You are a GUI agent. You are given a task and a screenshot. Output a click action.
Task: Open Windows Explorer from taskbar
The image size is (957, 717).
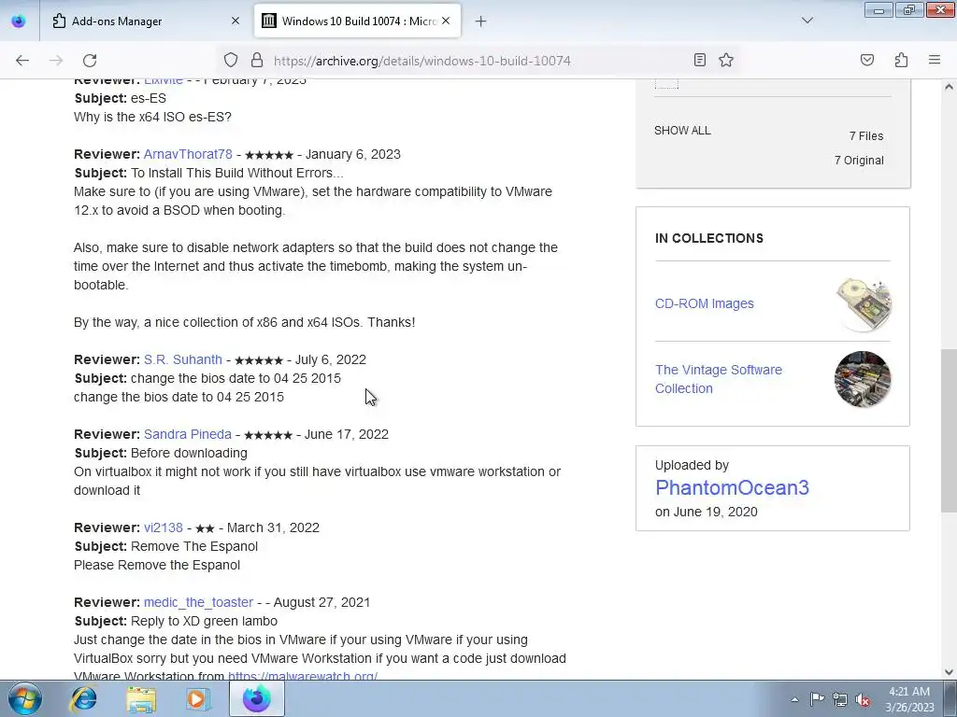[141, 698]
